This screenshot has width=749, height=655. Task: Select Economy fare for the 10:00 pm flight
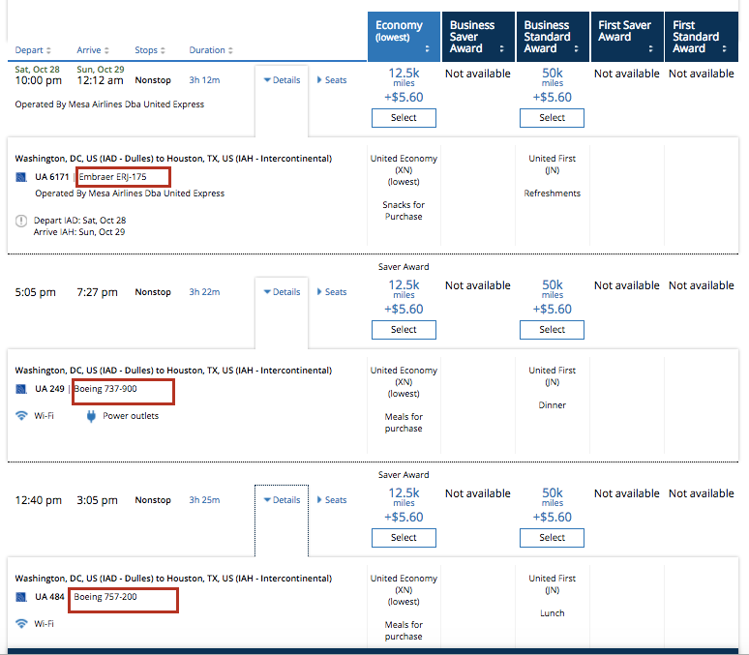coord(404,118)
